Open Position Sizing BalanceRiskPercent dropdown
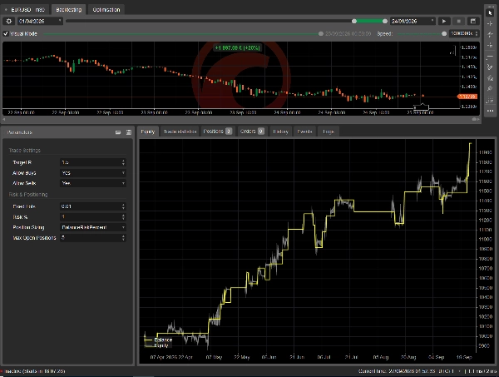This screenshot has width=499, height=377. tap(93, 227)
